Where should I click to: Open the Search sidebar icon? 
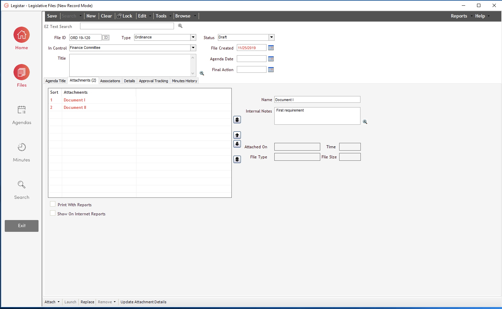[x=21, y=188]
